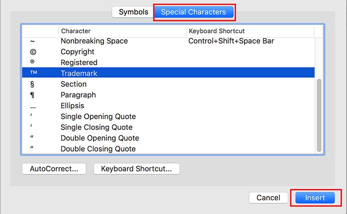Select the nonbreaking space ~ symbol
Screen dimensions: 347x214
tap(32, 41)
